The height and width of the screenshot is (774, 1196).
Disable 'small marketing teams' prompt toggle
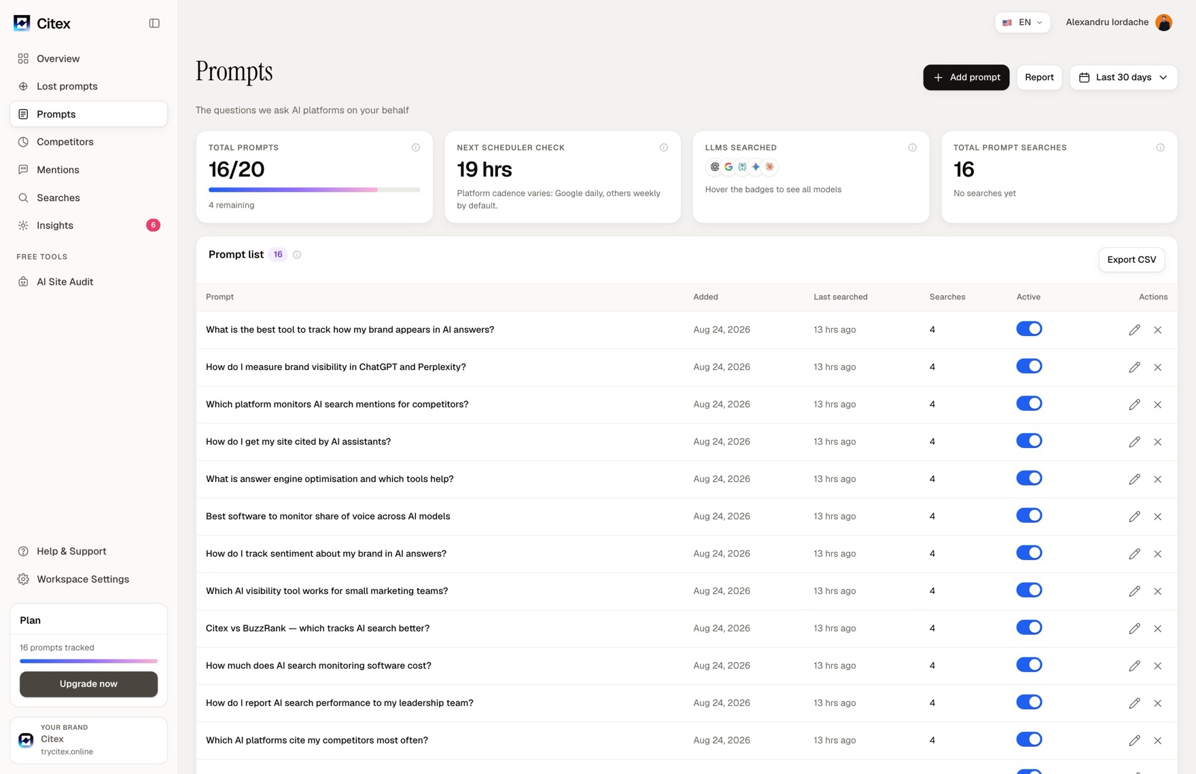coord(1029,590)
